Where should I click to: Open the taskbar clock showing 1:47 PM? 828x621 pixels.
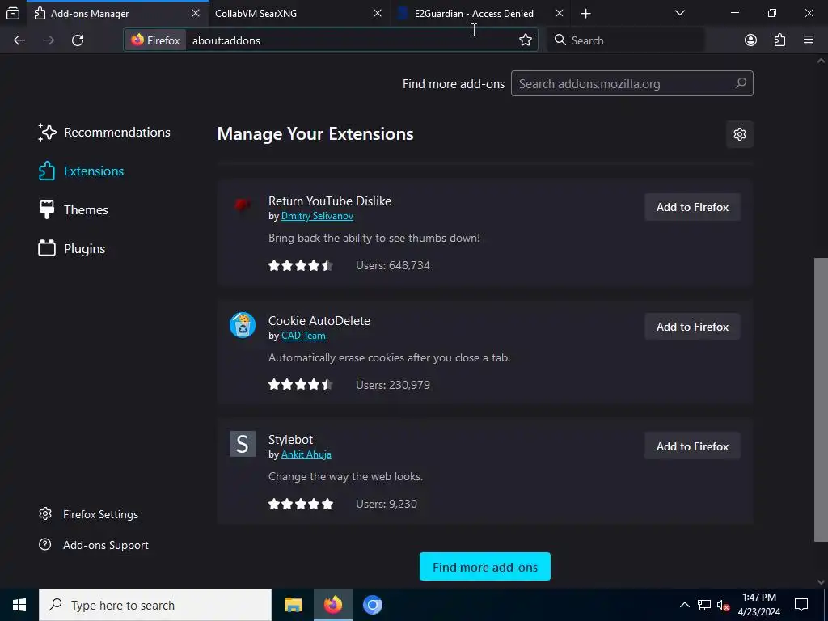(x=758, y=605)
